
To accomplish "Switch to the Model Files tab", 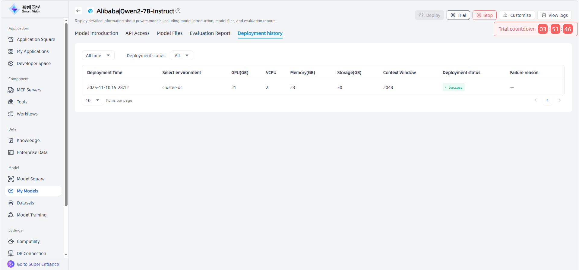I will pyautogui.click(x=169, y=33).
